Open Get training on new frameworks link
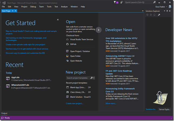 pyautogui.click(x=26, y=39)
